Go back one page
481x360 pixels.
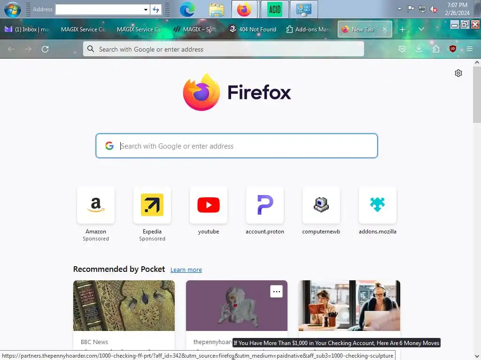click(x=11, y=49)
